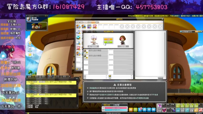Open the last inventory tab, right of 特殊

97,22
